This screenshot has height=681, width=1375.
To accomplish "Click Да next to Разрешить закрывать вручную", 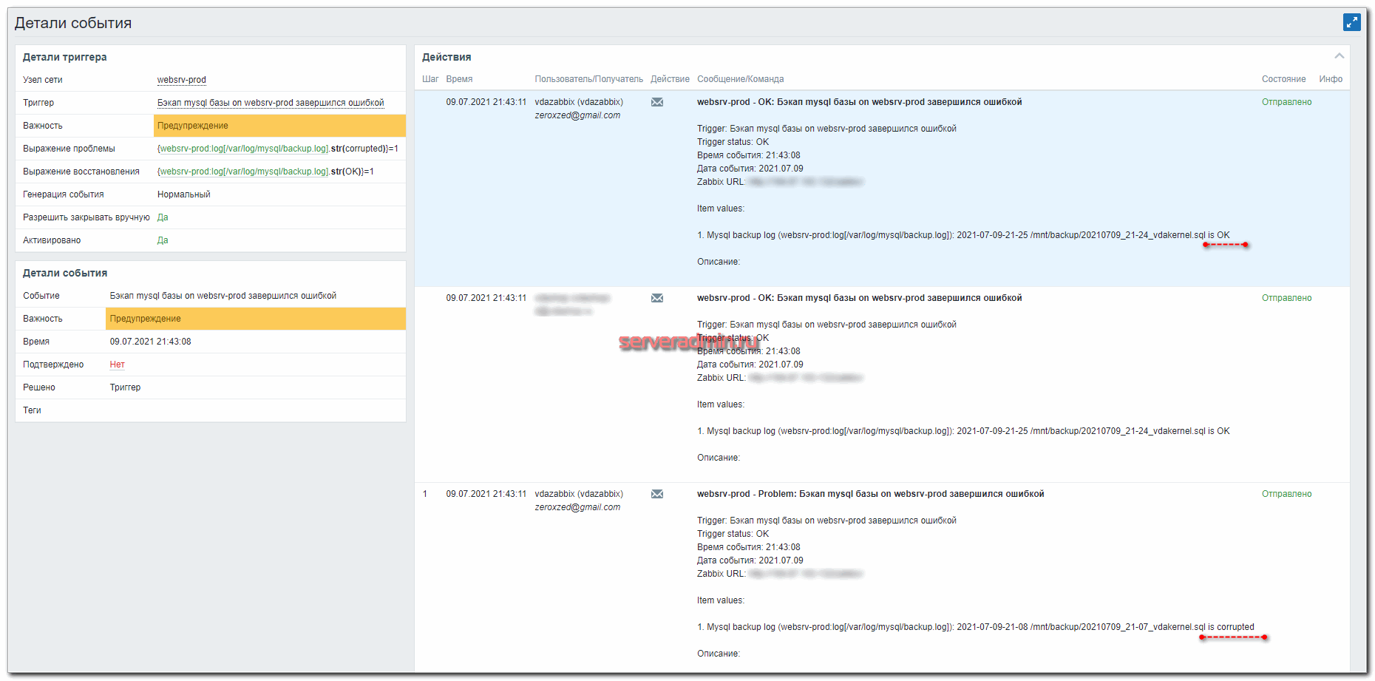I will (163, 217).
